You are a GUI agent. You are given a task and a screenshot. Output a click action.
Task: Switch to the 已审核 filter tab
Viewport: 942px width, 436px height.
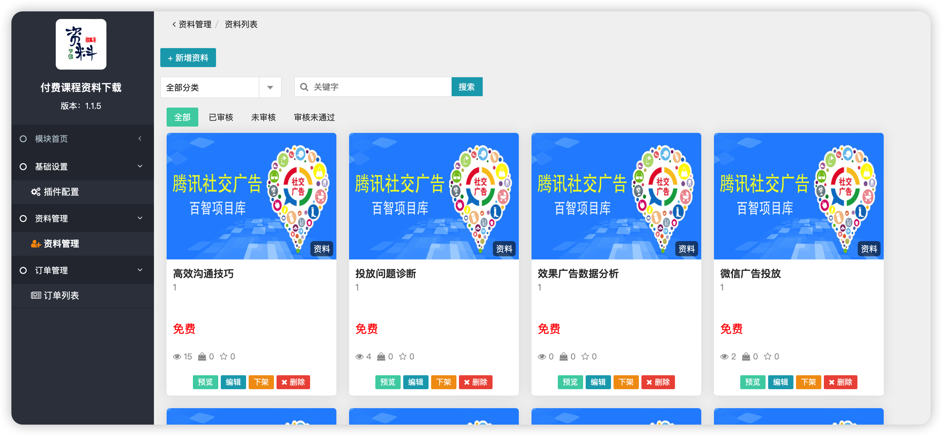pyautogui.click(x=221, y=117)
